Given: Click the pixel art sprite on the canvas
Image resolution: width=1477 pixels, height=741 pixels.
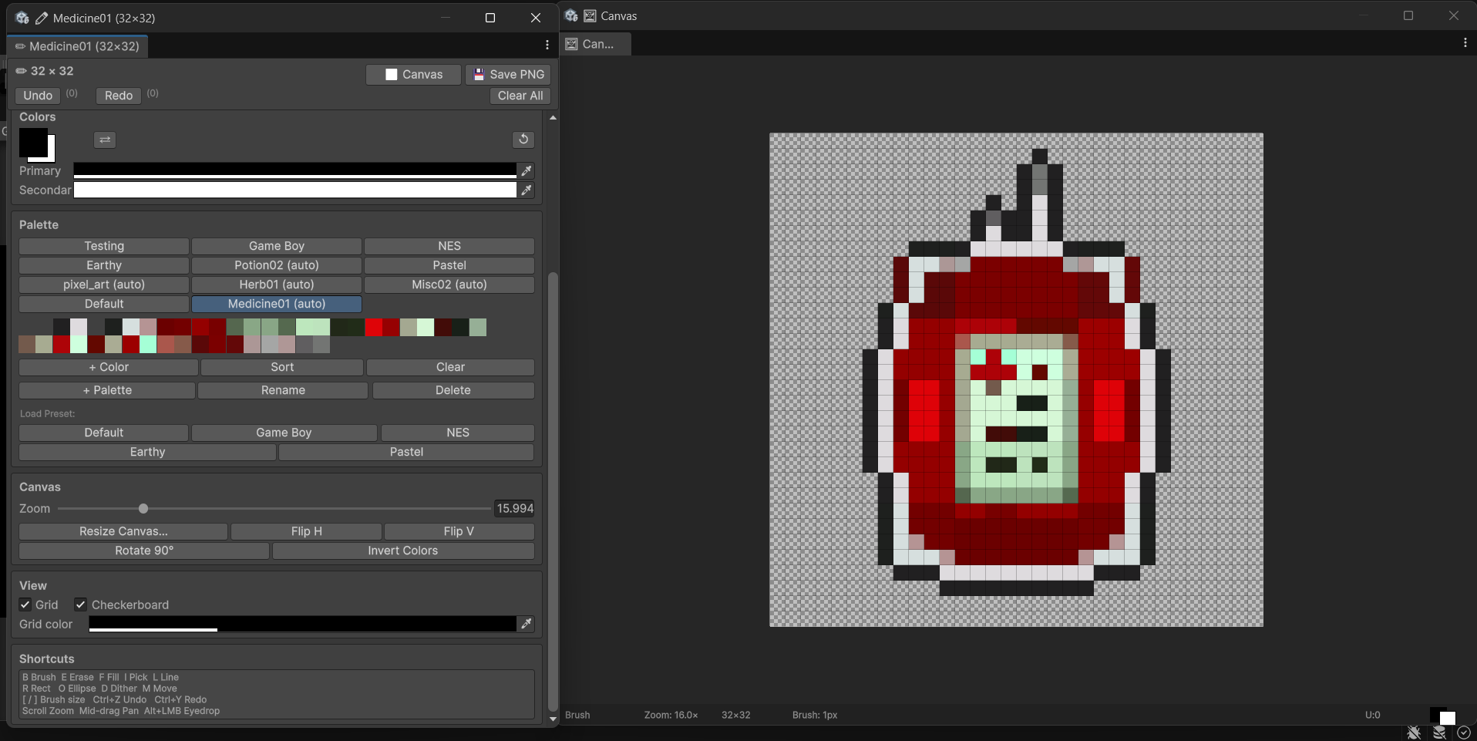Looking at the screenshot, I should click(x=1016, y=372).
